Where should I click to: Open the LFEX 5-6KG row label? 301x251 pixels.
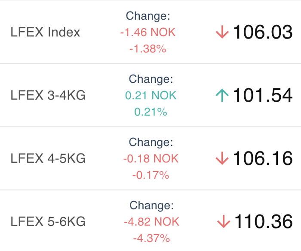(x=48, y=221)
